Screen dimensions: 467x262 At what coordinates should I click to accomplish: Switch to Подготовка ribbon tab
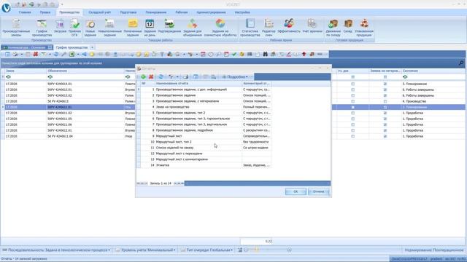(x=128, y=12)
